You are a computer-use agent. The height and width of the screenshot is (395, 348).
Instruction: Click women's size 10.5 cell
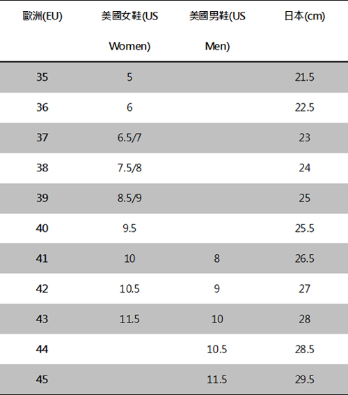click(x=129, y=288)
